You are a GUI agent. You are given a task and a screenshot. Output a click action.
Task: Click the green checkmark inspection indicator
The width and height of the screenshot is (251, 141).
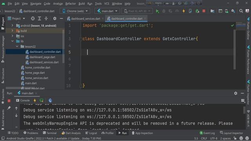coord(232,25)
